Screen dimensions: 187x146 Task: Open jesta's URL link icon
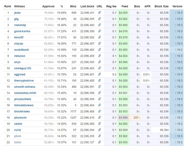(99, 13)
